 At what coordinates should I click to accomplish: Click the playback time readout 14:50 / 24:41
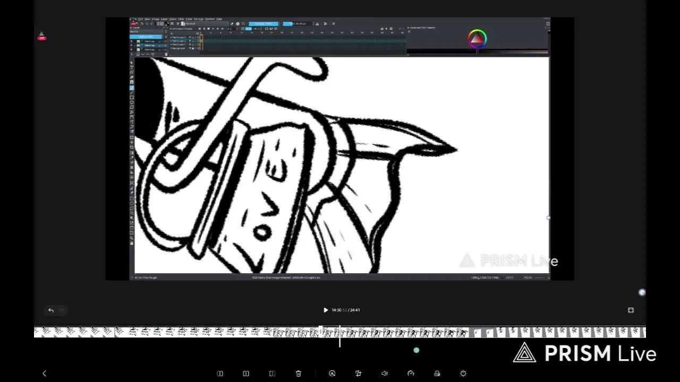click(x=346, y=310)
